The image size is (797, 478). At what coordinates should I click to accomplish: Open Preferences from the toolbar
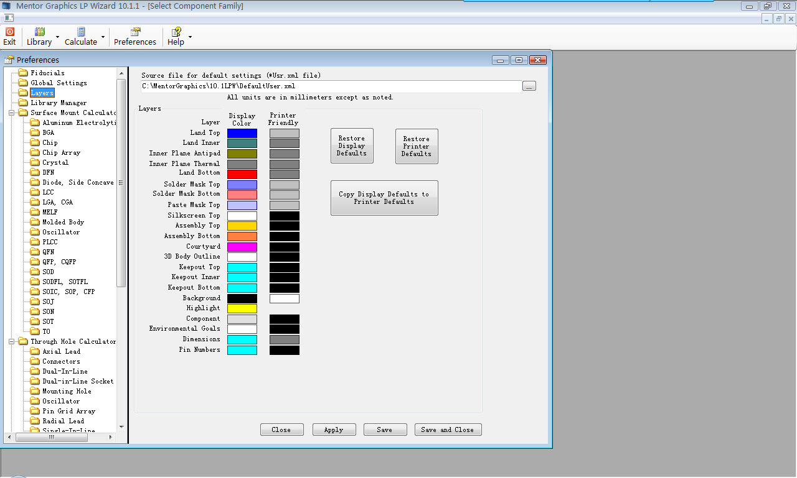pos(135,37)
